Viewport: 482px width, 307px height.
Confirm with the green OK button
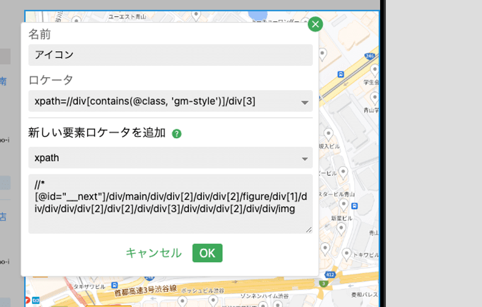[207, 253]
